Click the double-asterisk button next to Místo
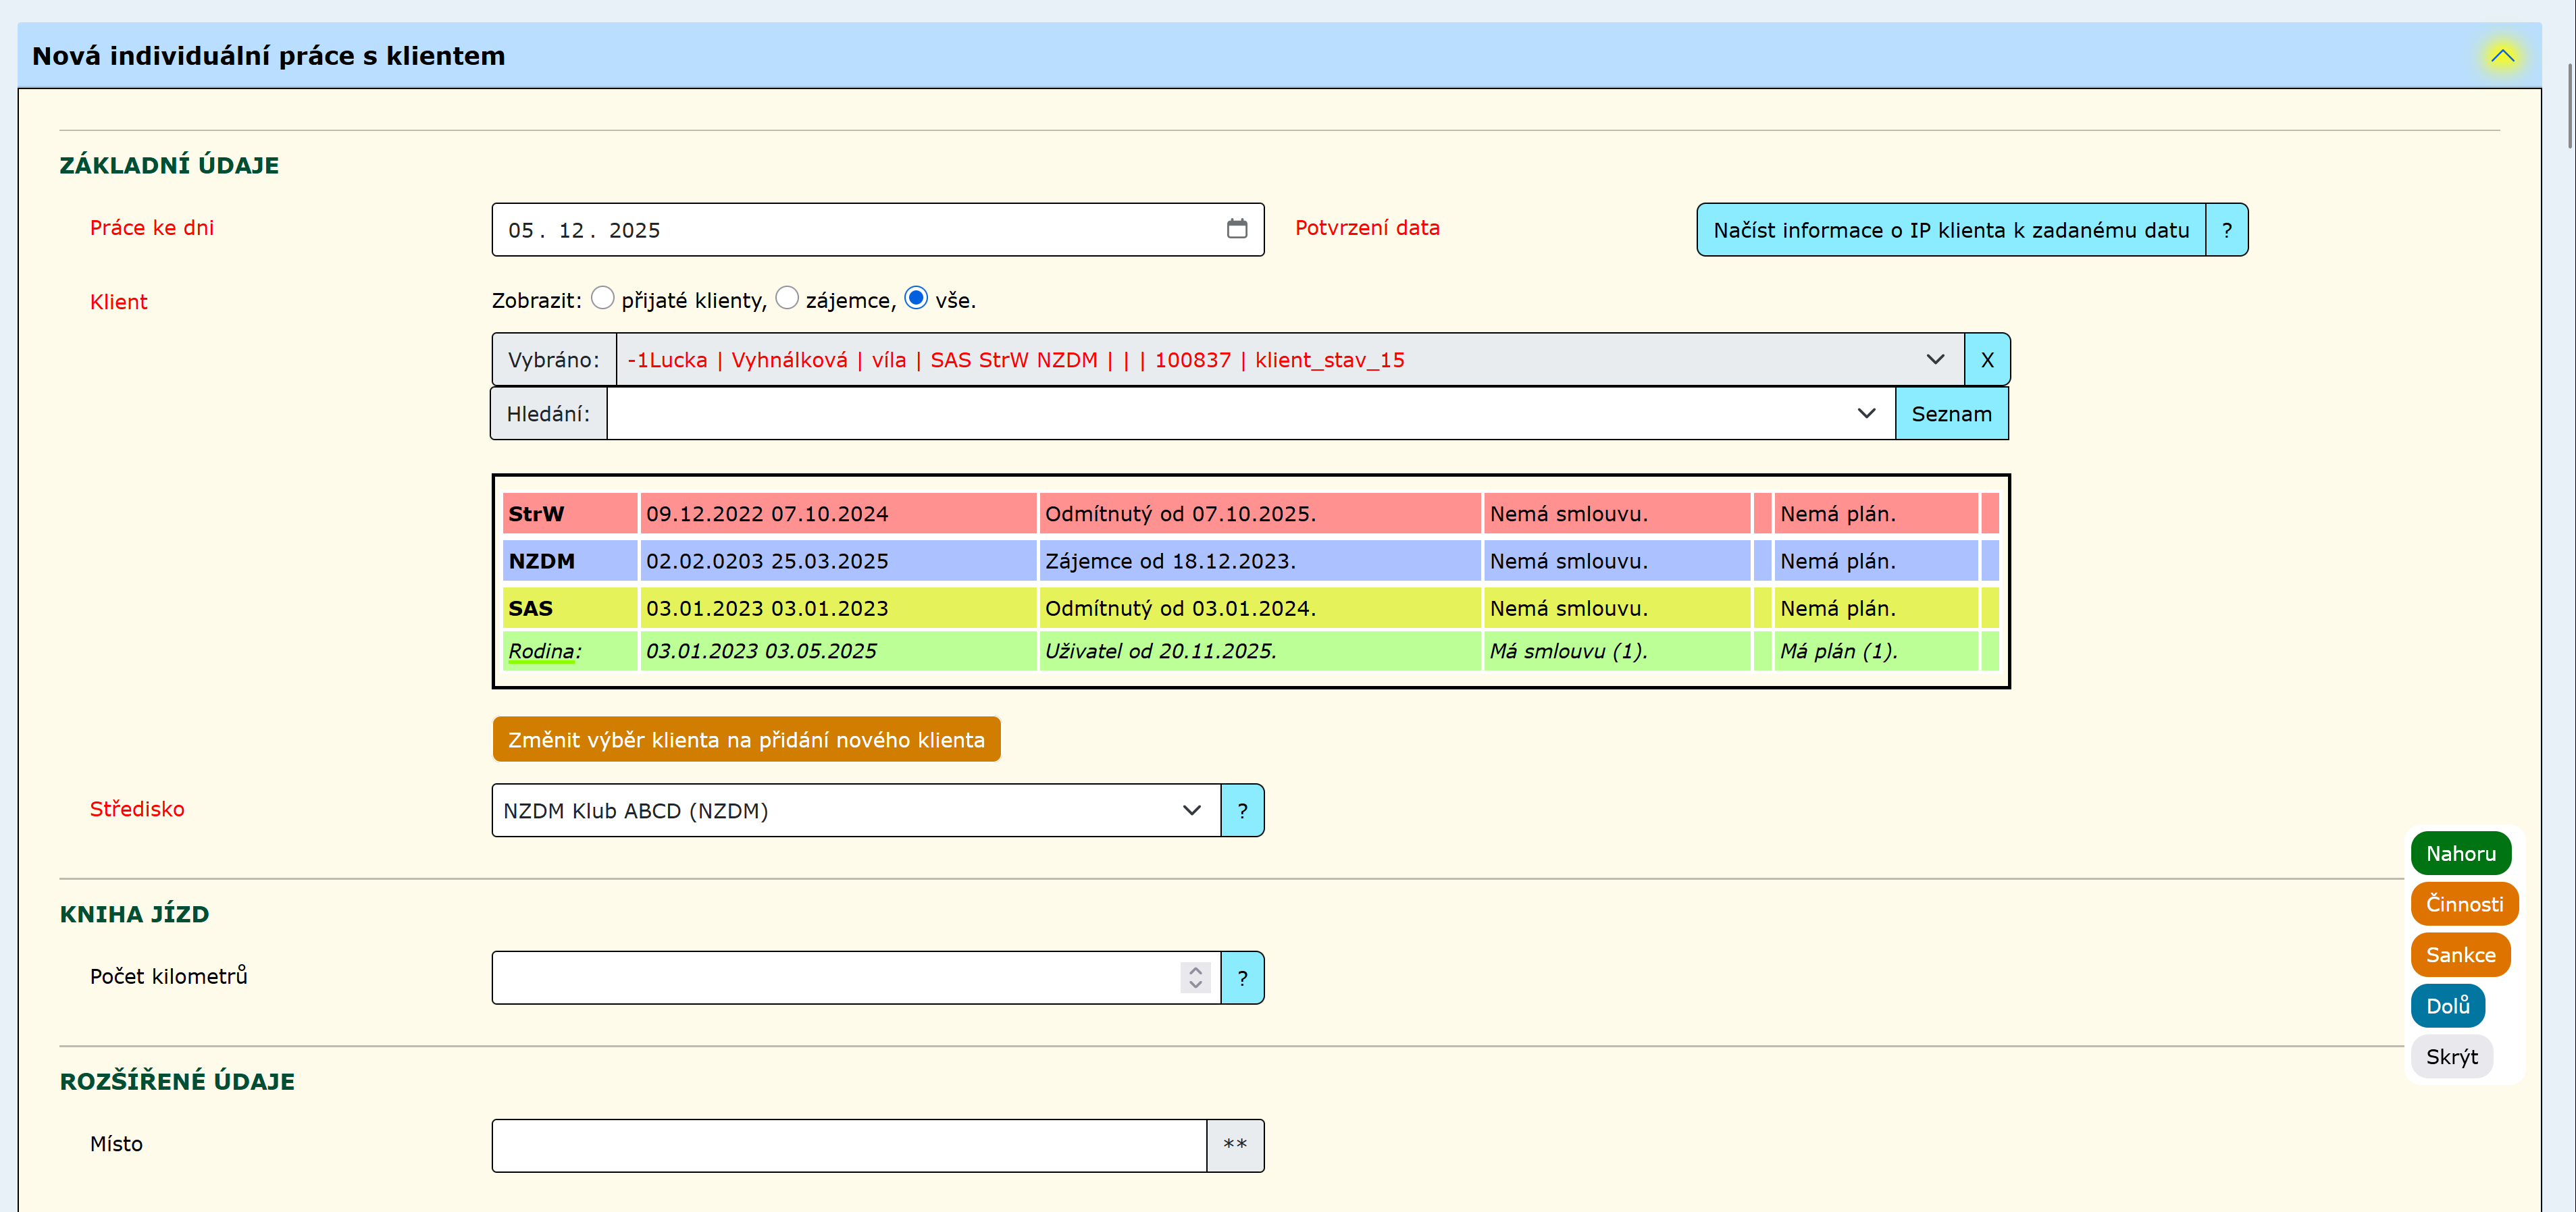Viewport: 2576px width, 1212px height. (1234, 1145)
